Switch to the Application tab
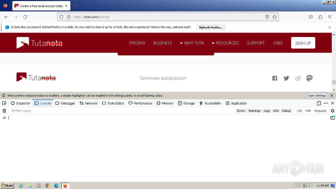The image size is (336, 189). coord(236,103)
